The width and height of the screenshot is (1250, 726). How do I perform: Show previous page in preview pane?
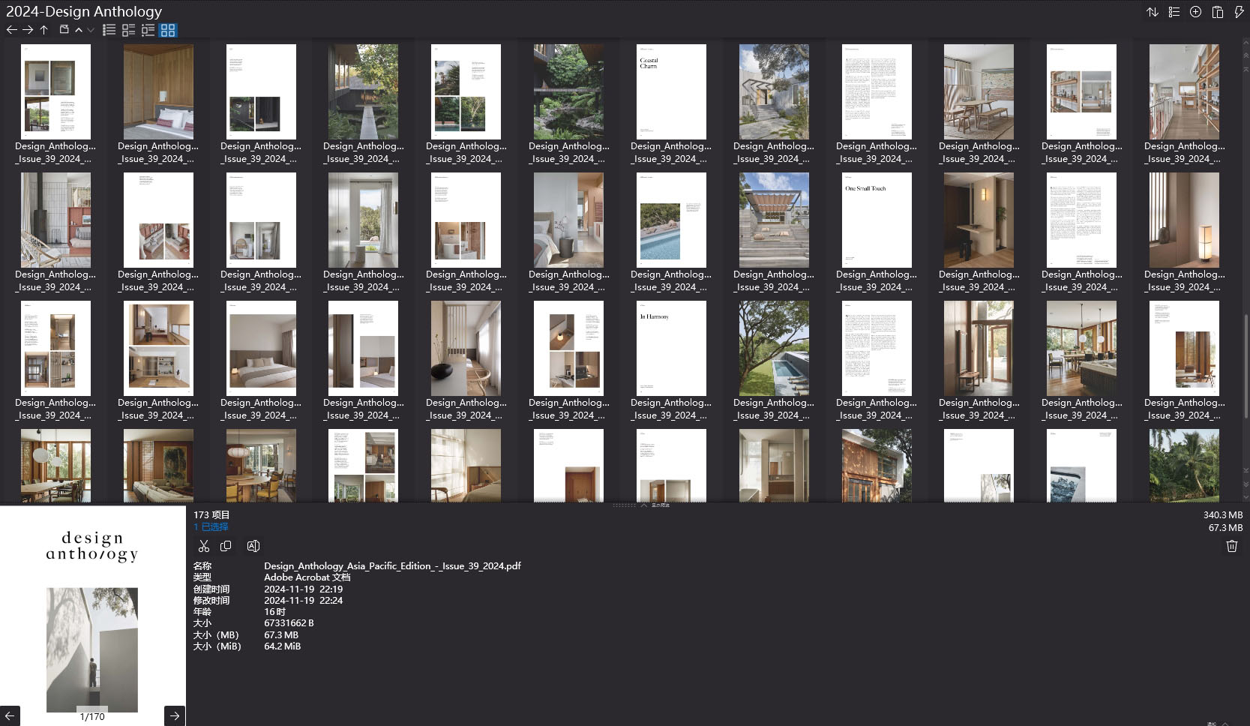pyautogui.click(x=10, y=715)
